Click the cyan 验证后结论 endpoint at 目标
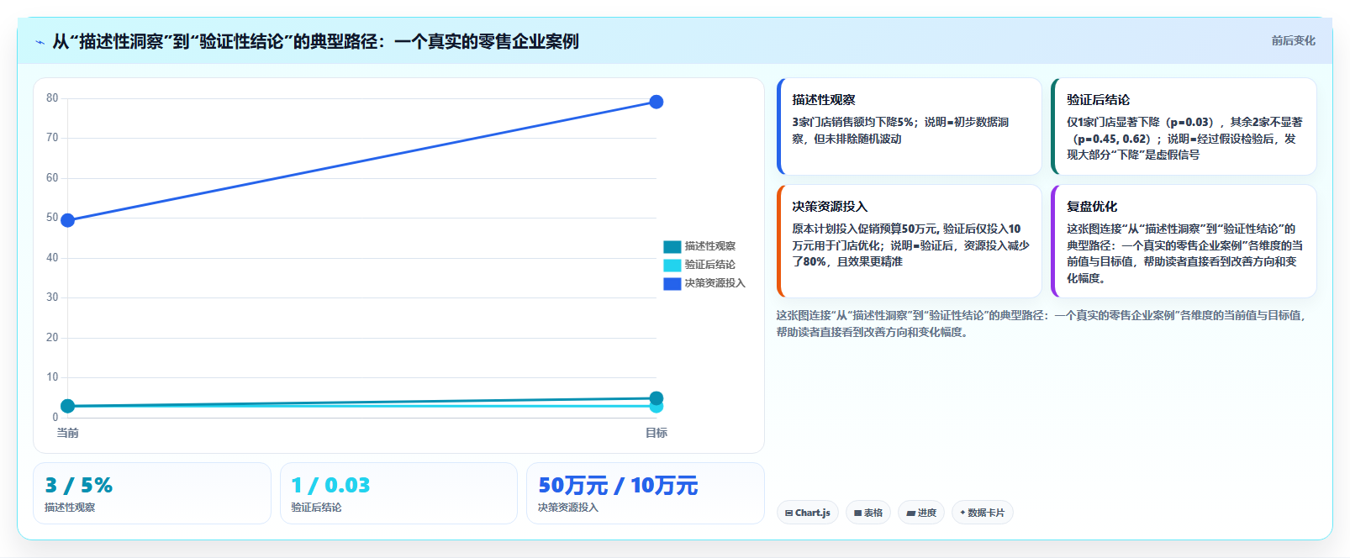This screenshot has width=1350, height=558. [x=657, y=407]
